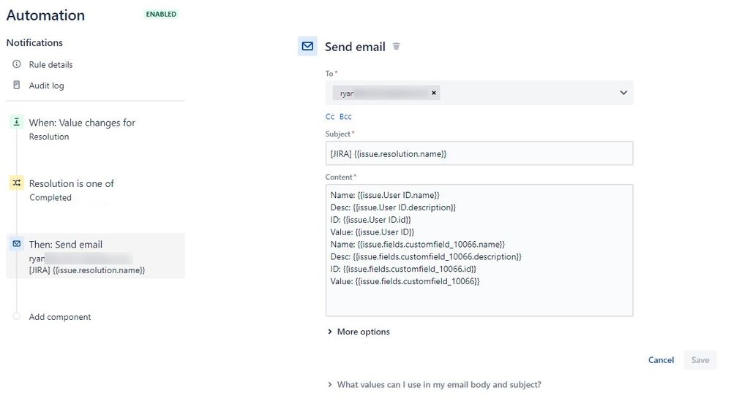Delete Send email with trash icon
Viewport: 731px width, 401px height.
(x=397, y=46)
